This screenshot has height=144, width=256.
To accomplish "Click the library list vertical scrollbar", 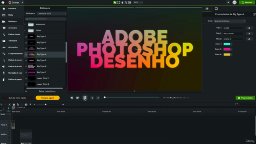I will coord(66,52).
